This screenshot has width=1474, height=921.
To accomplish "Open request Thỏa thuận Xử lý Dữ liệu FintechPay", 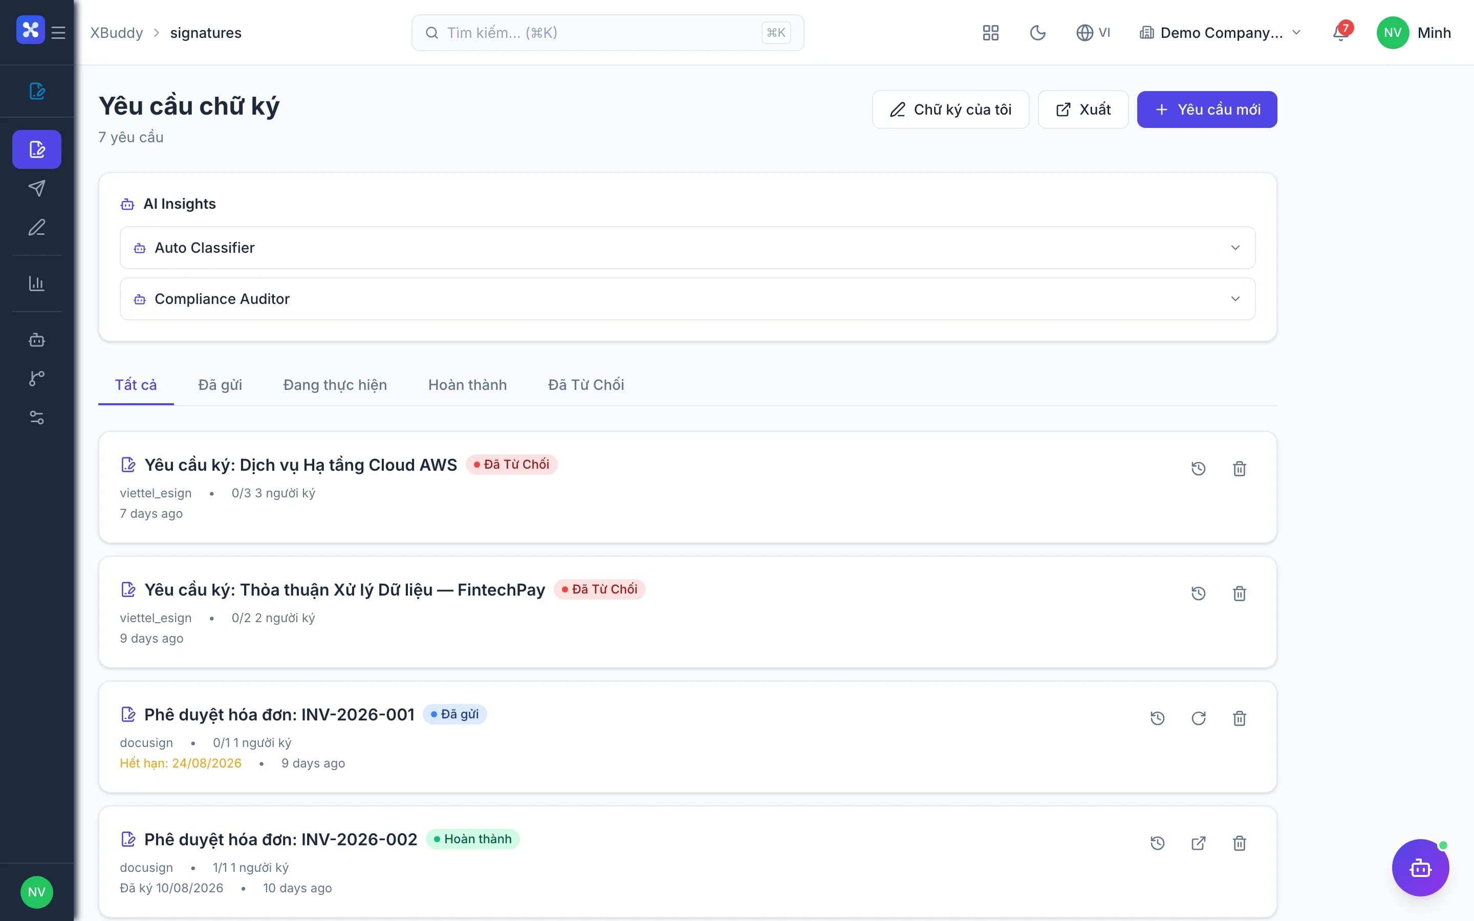I will (x=344, y=589).
